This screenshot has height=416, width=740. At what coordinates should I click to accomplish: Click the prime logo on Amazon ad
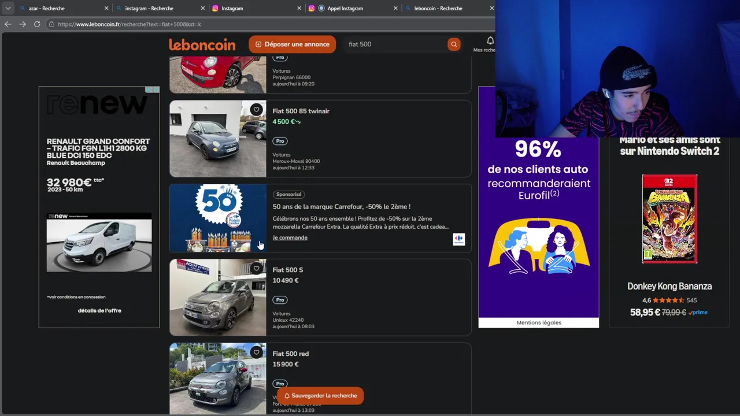click(x=698, y=313)
